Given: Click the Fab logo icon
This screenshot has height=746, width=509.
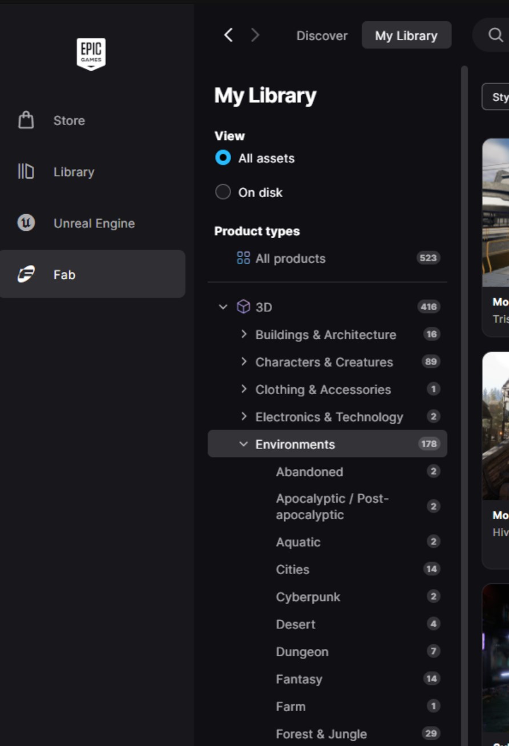Looking at the screenshot, I should pyautogui.click(x=26, y=274).
